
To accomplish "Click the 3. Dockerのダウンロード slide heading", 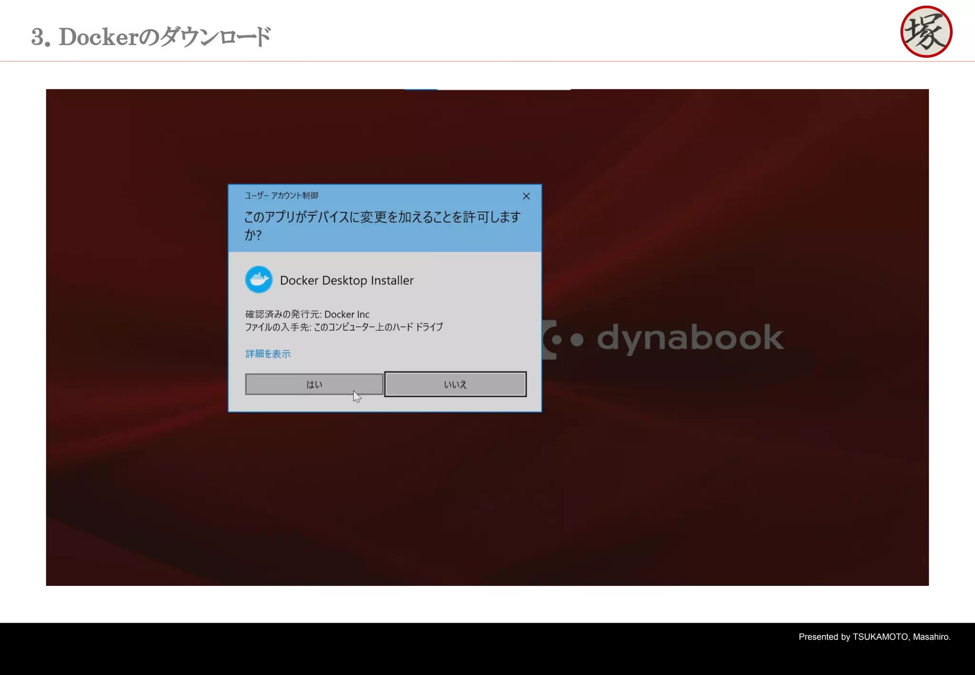I will [x=151, y=37].
